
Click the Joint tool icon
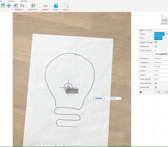point(22,6)
